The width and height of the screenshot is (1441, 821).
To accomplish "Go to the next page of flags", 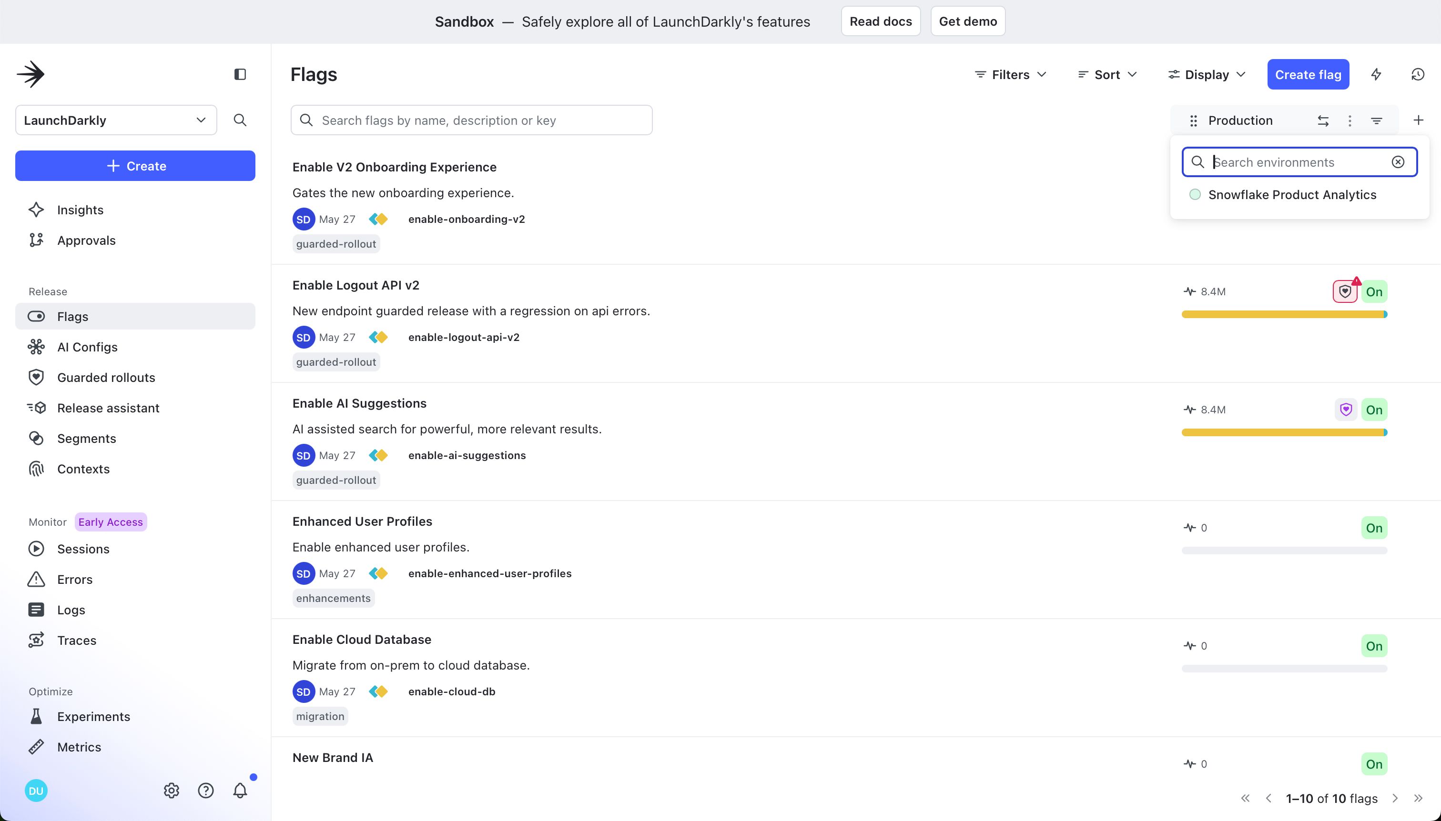I will [x=1395, y=799].
